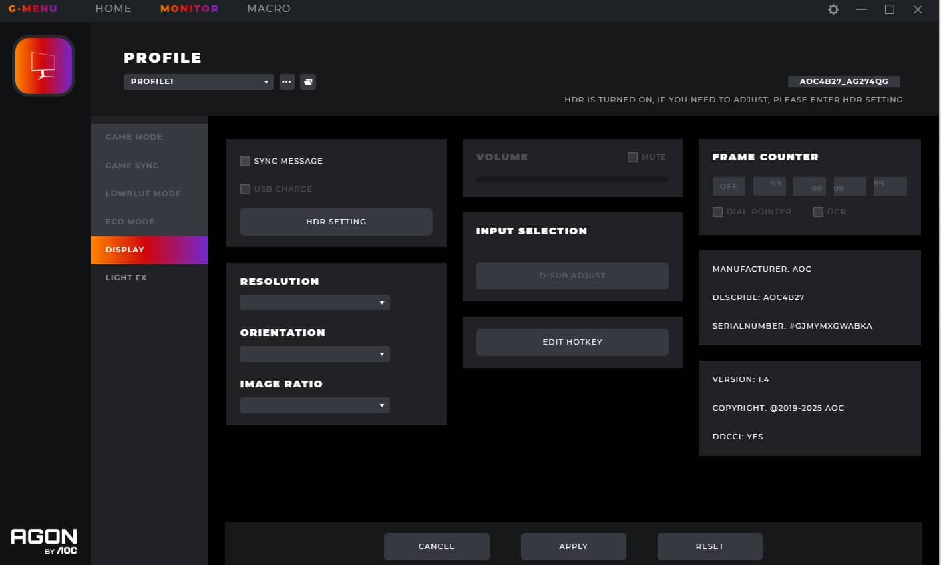941x565 pixels.
Task: Click the AOC4B27_AG274QG monitor label
Action: [844, 81]
